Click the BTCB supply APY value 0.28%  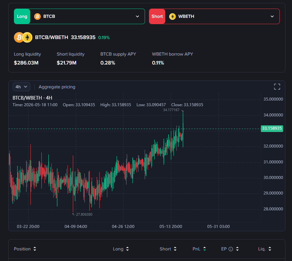pos(108,63)
